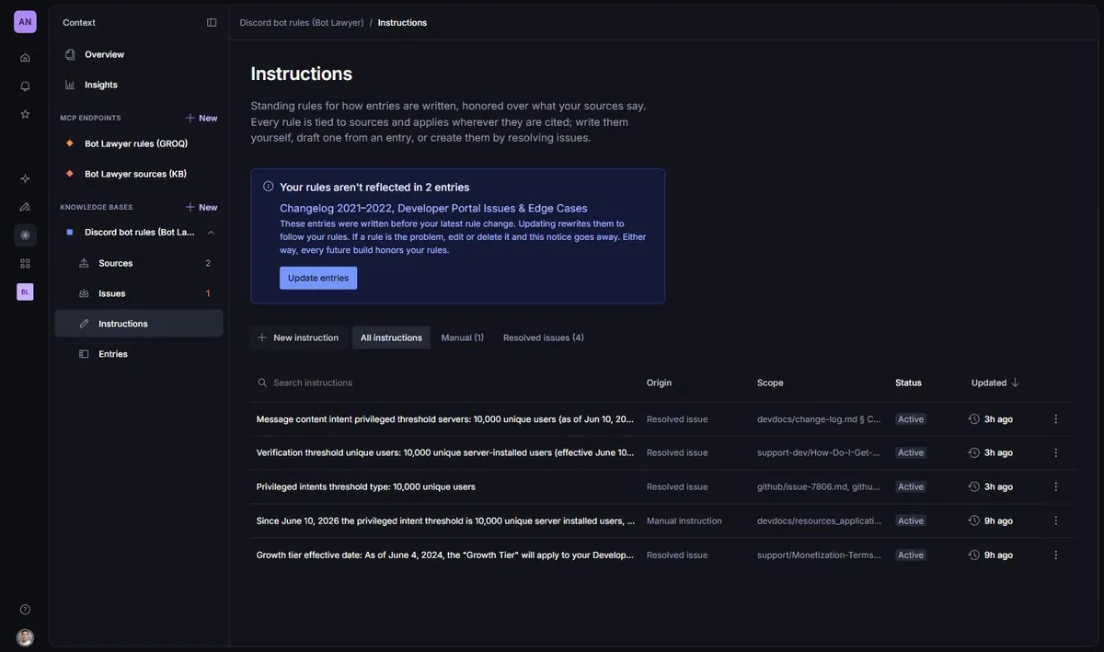
Task: Open the Instructions sidebar item
Action: coord(138,324)
